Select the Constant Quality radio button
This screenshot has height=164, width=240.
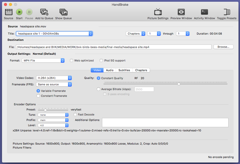tap(98, 78)
